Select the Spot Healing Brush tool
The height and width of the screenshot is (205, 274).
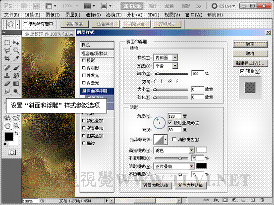pyautogui.click(x=7, y=67)
